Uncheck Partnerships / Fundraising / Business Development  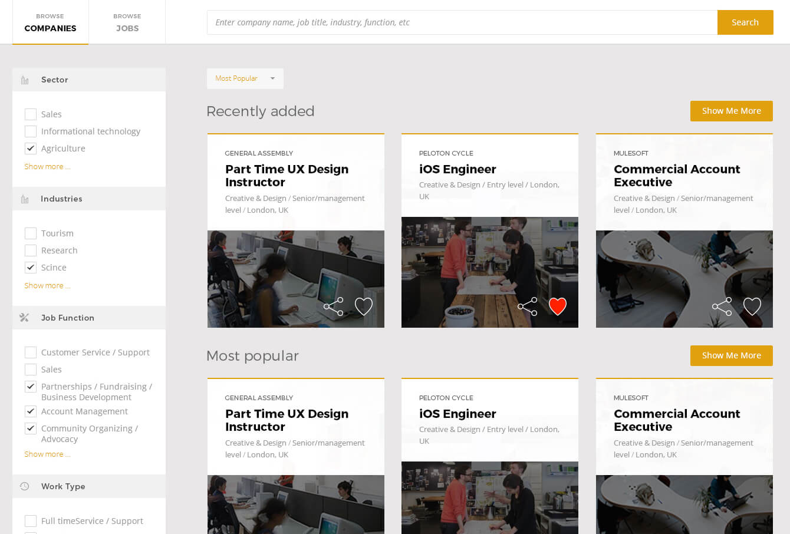click(x=31, y=387)
